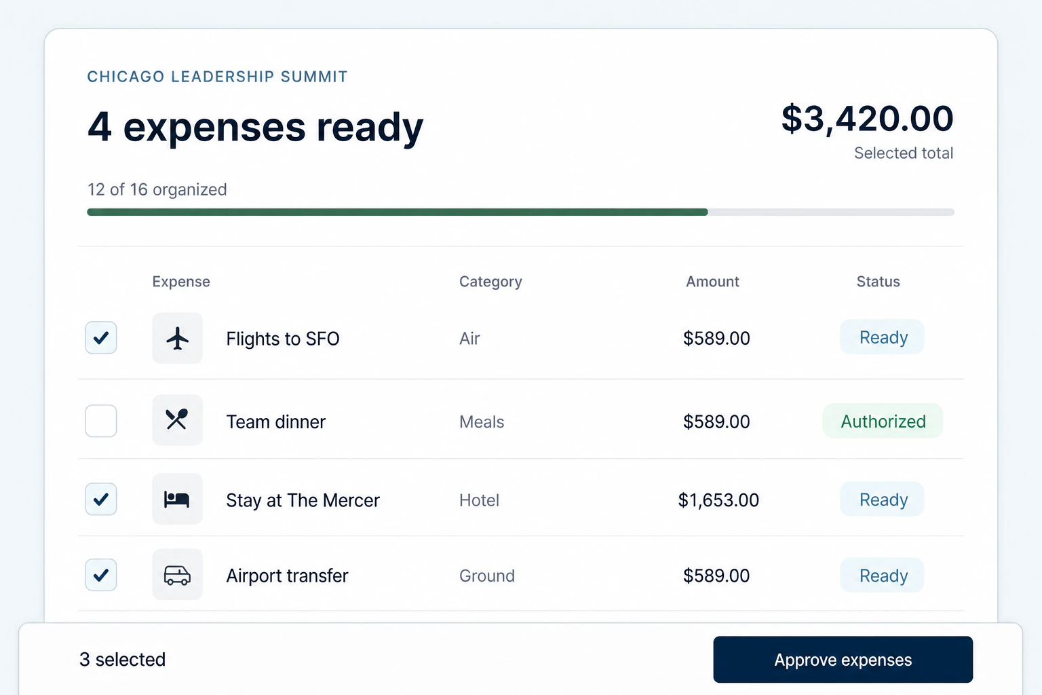Click the fork and spoon Team dinner icon
1042x695 pixels.
point(177,420)
